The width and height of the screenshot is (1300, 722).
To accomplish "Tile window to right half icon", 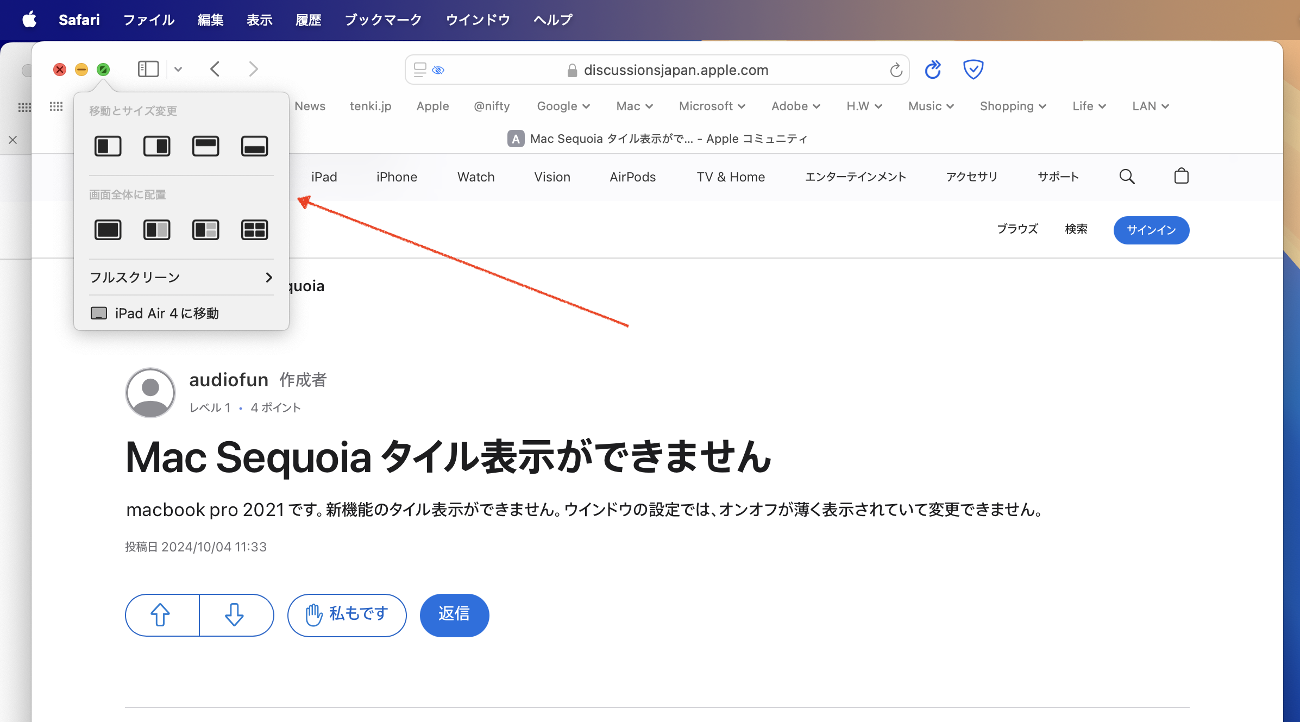I will (156, 146).
